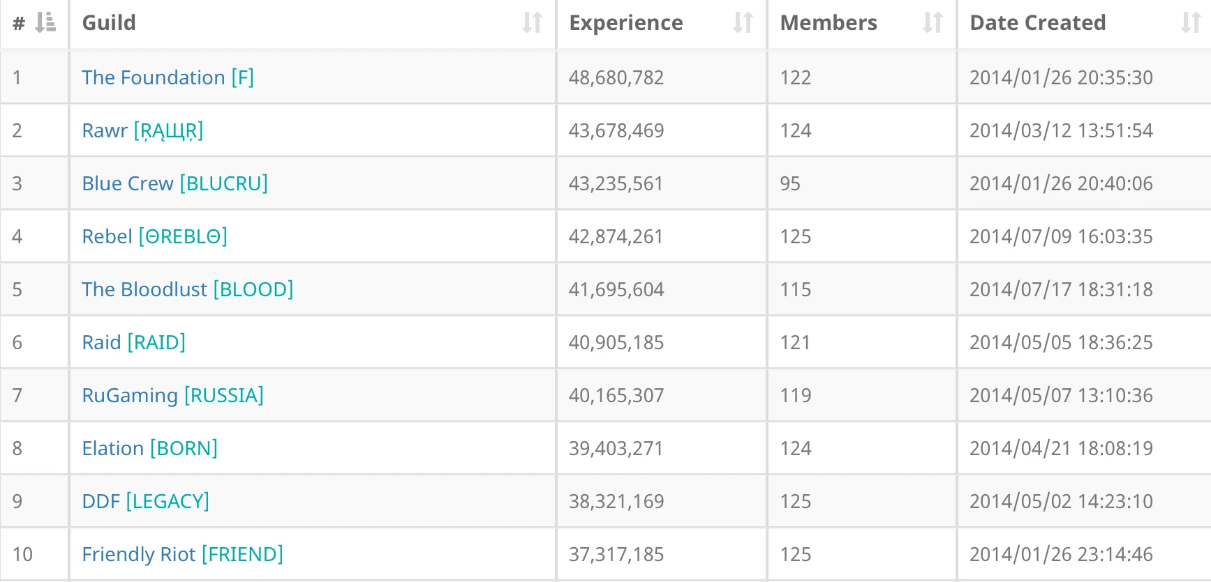Sort table by Date Created header text
Viewport: 1211px width, 582px height.
1038,22
